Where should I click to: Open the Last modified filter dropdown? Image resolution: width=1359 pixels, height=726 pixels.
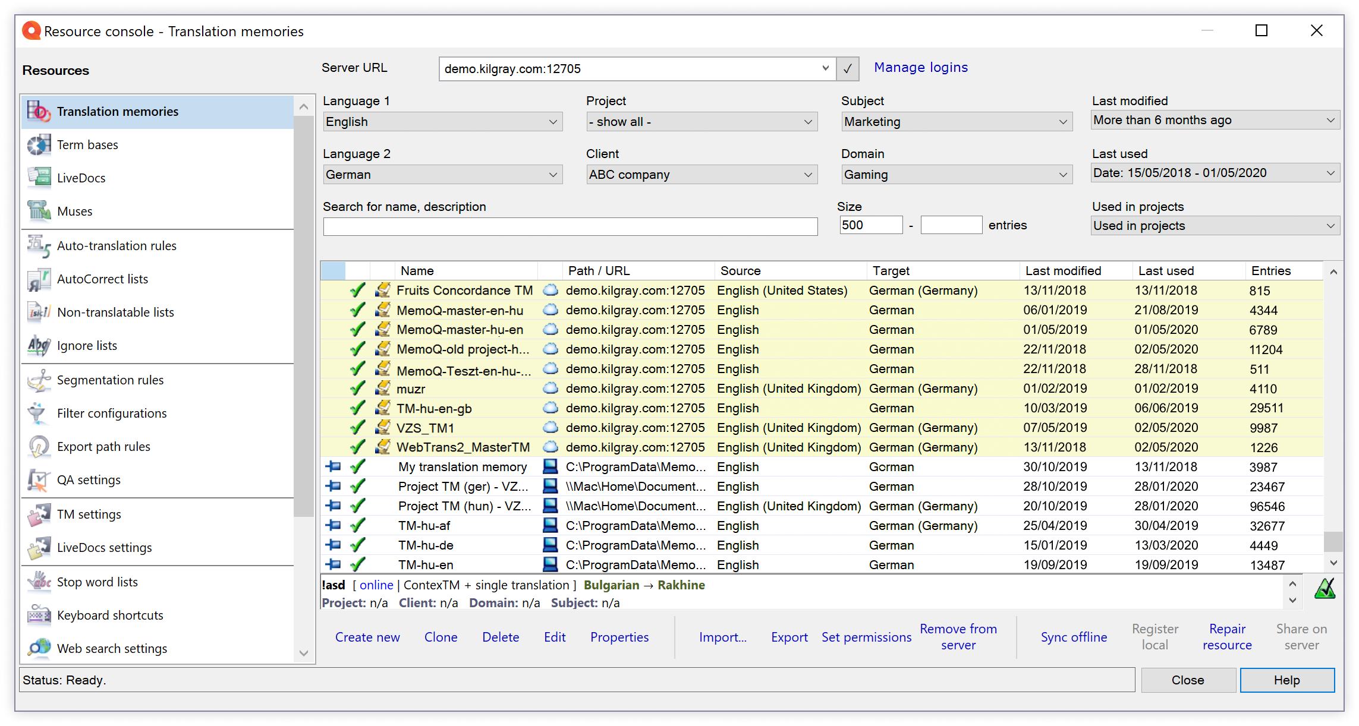(x=1215, y=120)
